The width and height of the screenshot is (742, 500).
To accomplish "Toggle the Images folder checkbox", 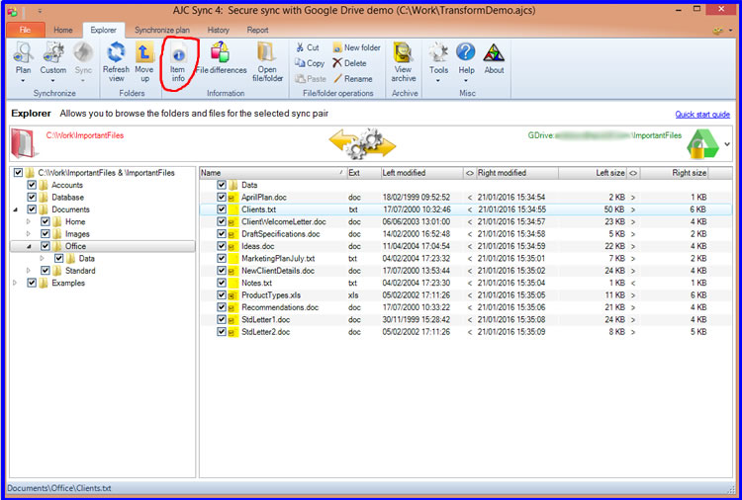I will point(46,234).
